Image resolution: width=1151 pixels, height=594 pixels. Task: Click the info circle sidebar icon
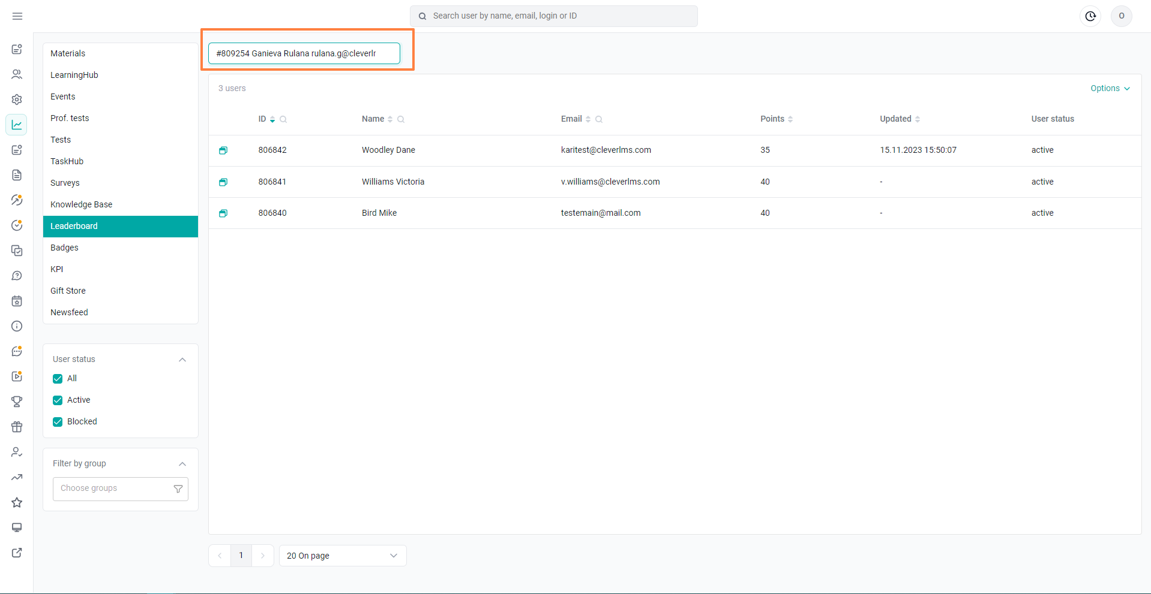click(17, 326)
